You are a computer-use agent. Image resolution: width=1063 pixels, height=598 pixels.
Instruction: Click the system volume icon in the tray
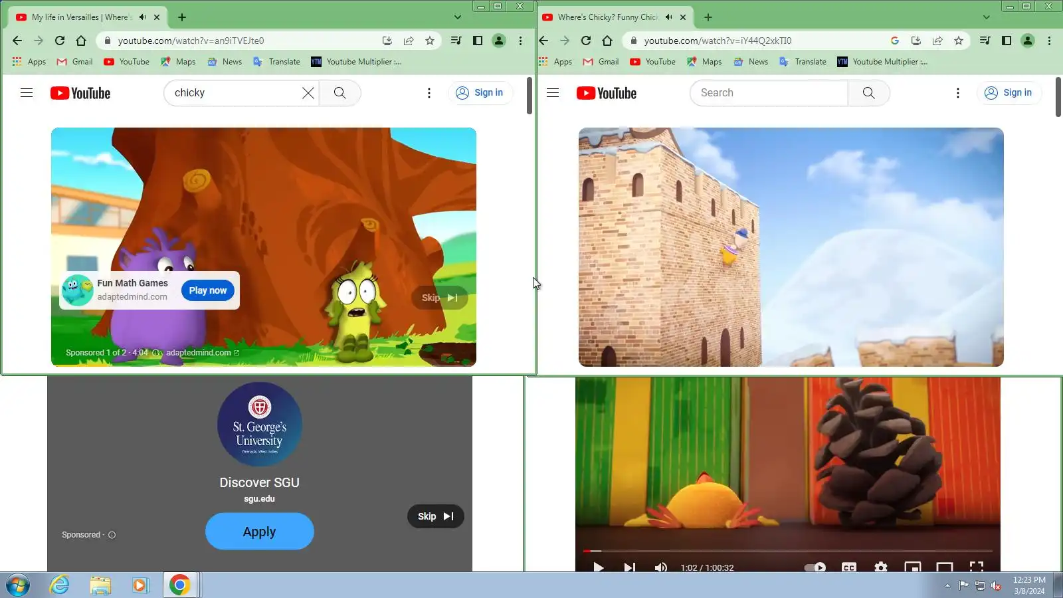coord(996,585)
